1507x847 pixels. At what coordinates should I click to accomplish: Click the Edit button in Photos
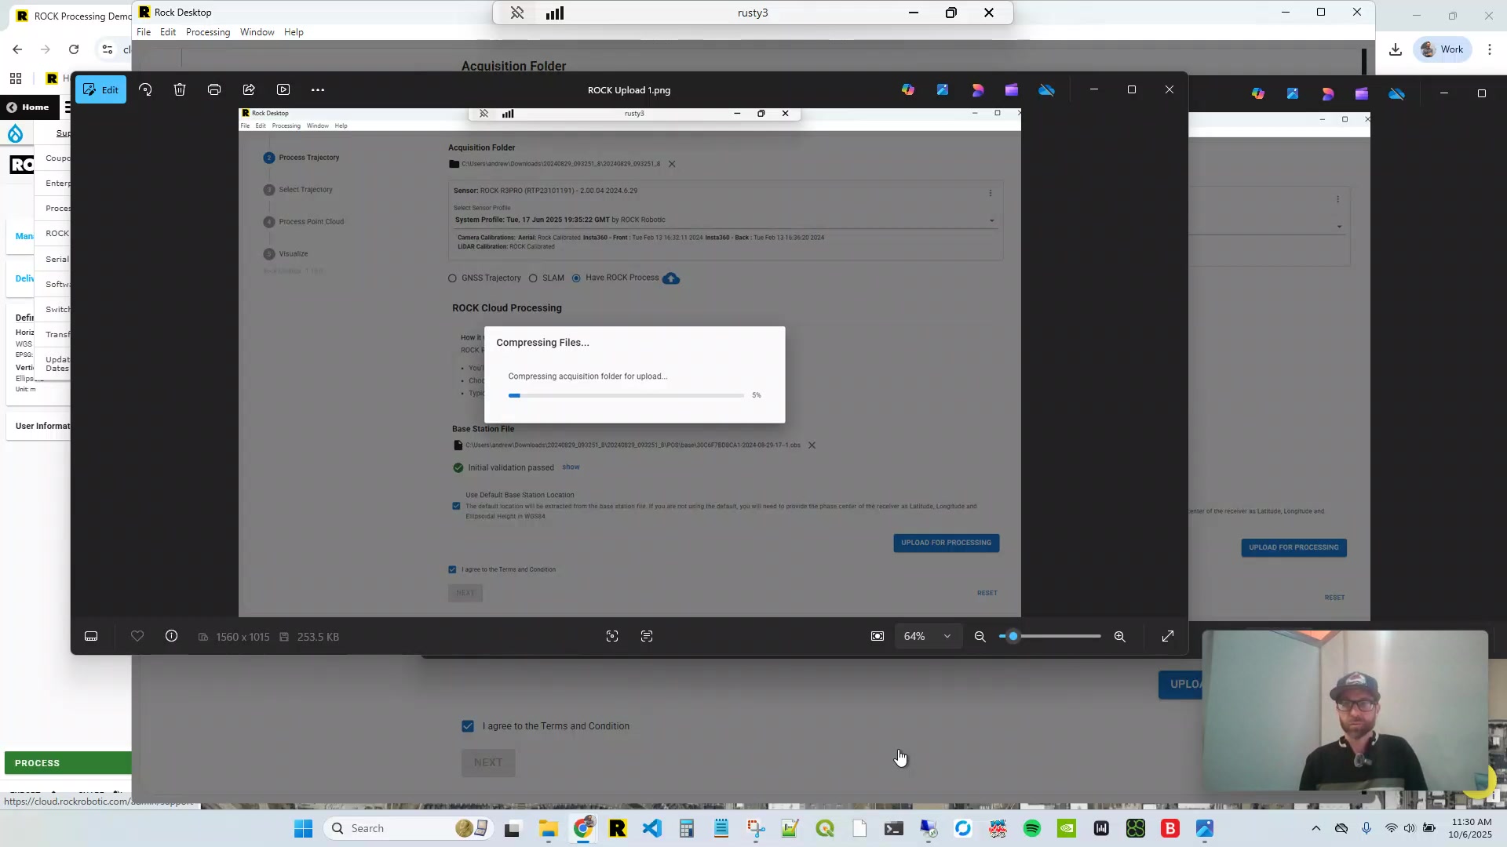point(100,89)
